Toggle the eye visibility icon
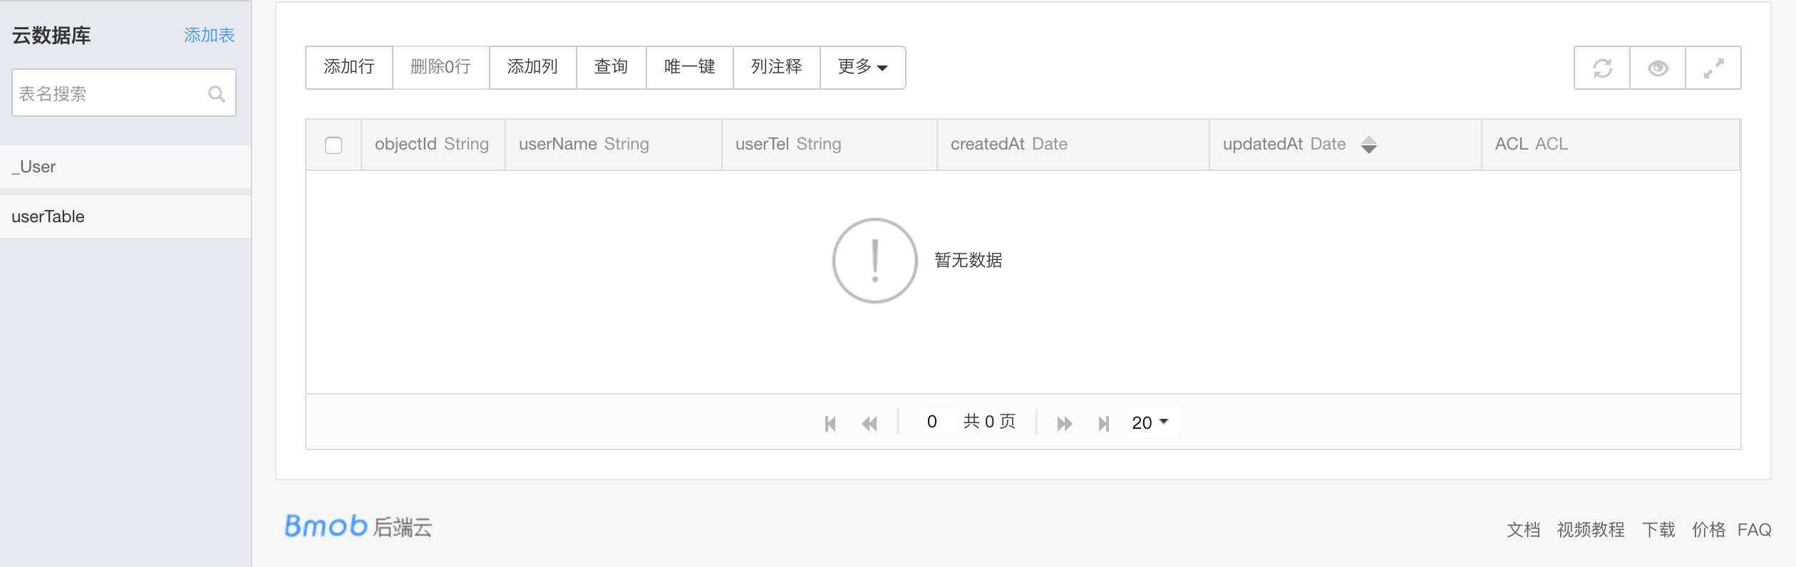Image resolution: width=1796 pixels, height=567 pixels. (1658, 68)
